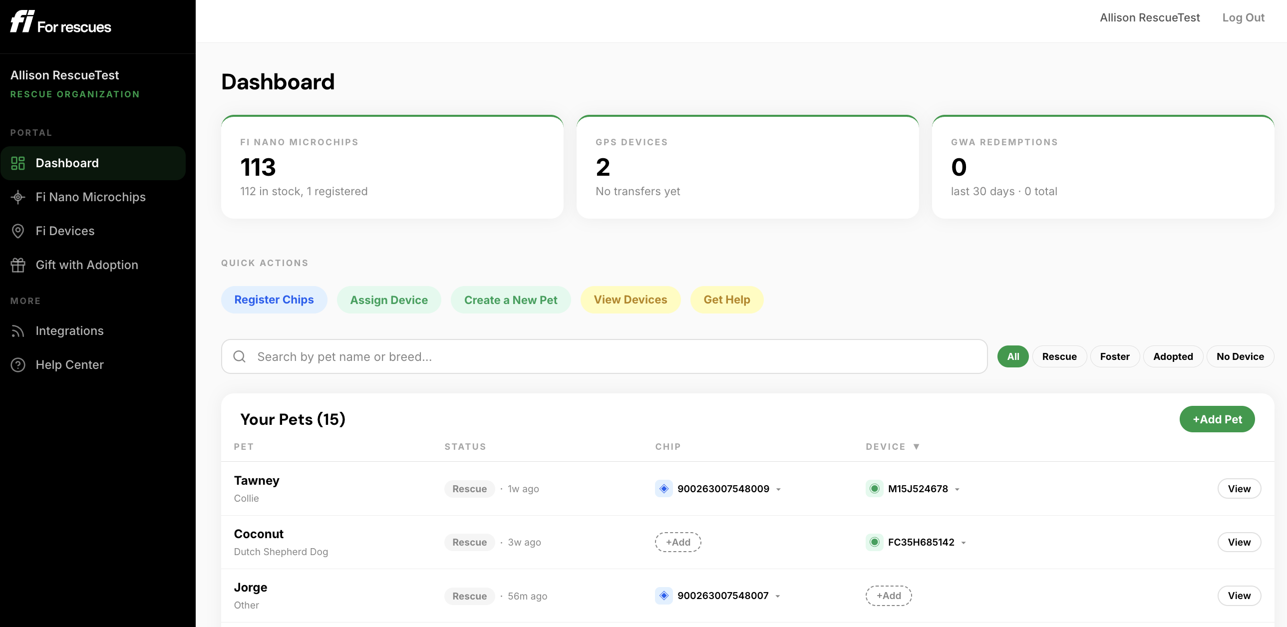View Tawney's pet details

[x=1239, y=489]
